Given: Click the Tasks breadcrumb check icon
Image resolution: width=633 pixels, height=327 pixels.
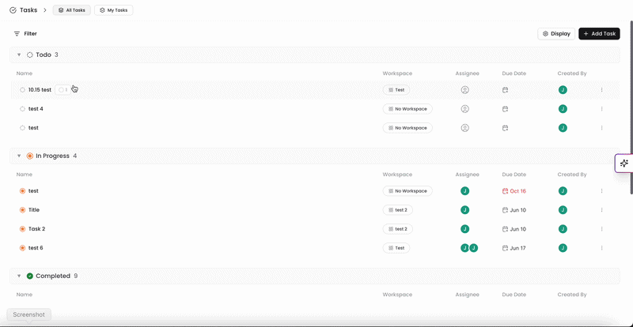Looking at the screenshot, I should click(13, 10).
